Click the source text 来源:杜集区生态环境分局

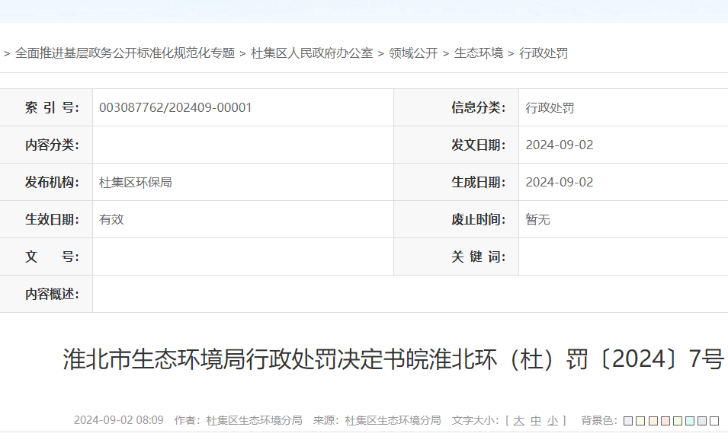point(377,420)
